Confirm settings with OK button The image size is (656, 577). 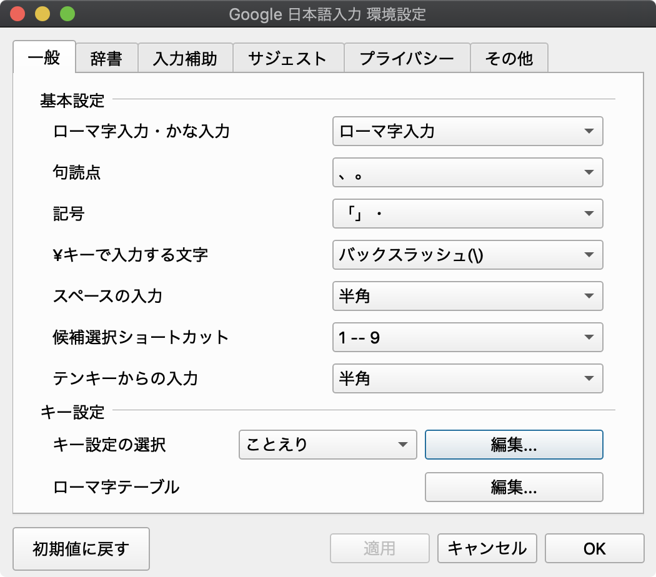(x=594, y=548)
